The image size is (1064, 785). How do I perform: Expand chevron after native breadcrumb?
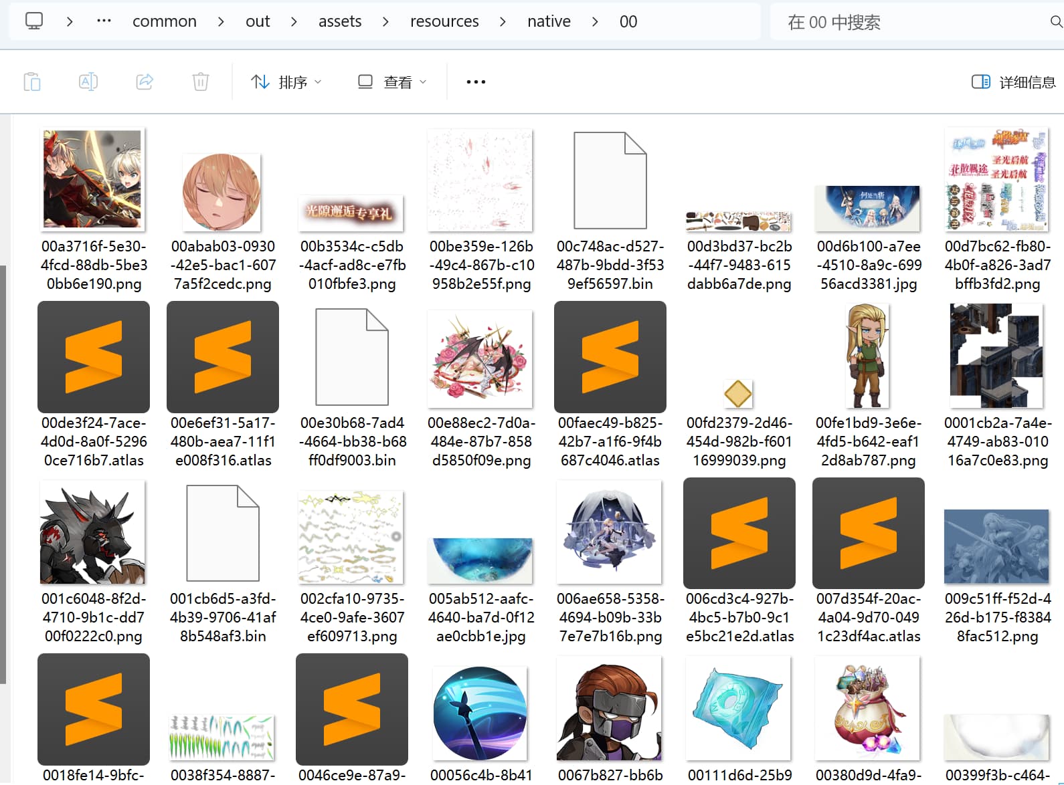(595, 21)
